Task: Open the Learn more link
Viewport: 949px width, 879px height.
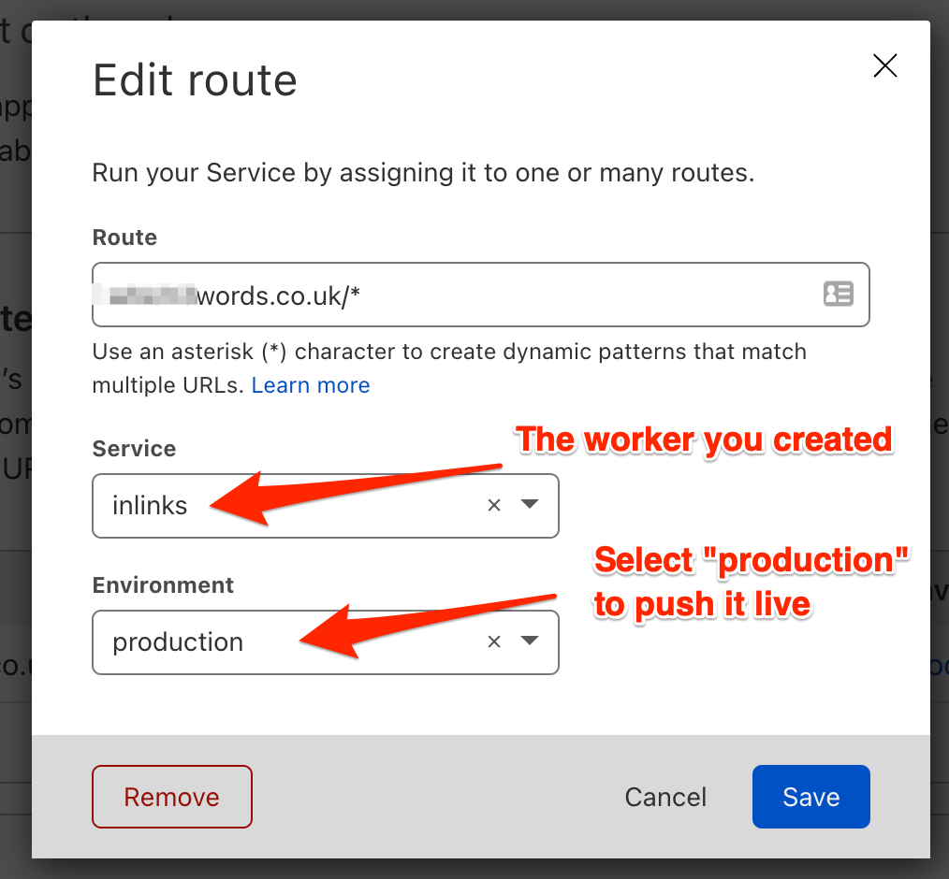Action: tap(311, 385)
